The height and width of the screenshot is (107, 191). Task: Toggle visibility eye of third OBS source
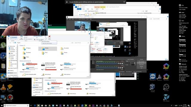click(93, 64)
